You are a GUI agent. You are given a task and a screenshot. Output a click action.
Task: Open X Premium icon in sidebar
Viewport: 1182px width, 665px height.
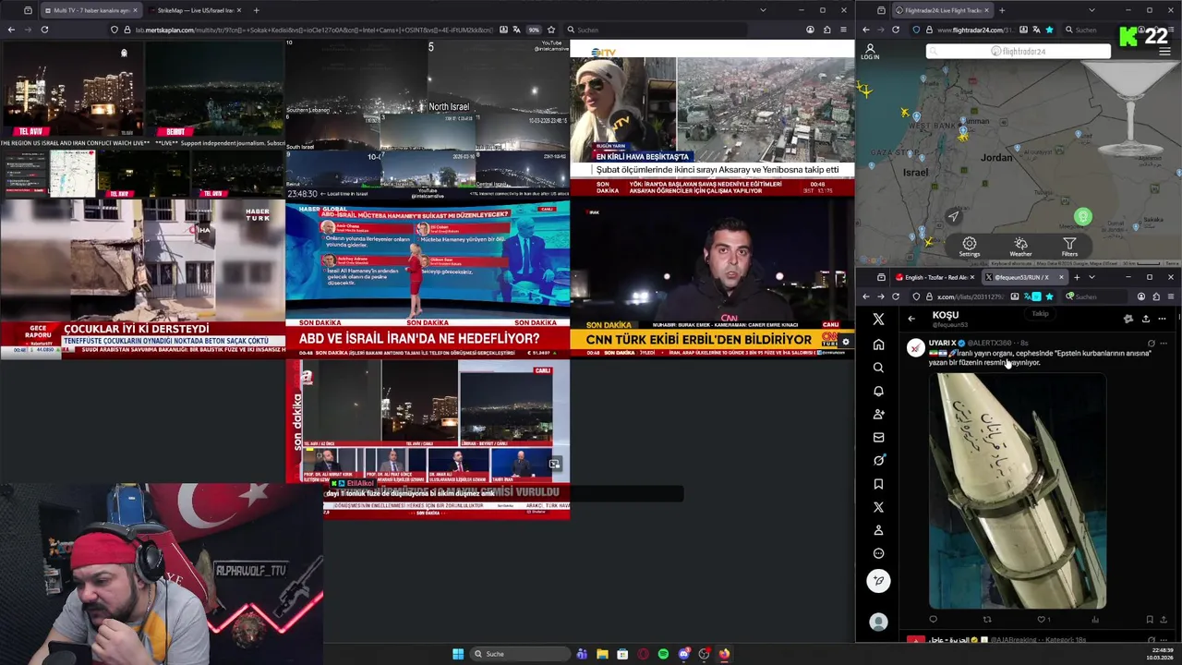878,507
